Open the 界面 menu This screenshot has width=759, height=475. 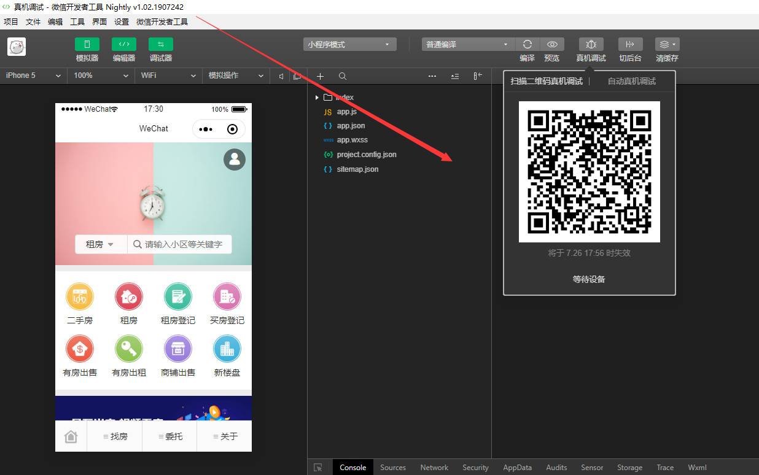[99, 21]
